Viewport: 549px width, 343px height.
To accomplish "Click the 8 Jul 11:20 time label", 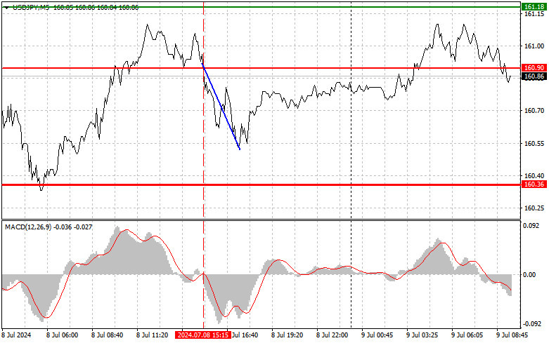I will click(x=152, y=335).
